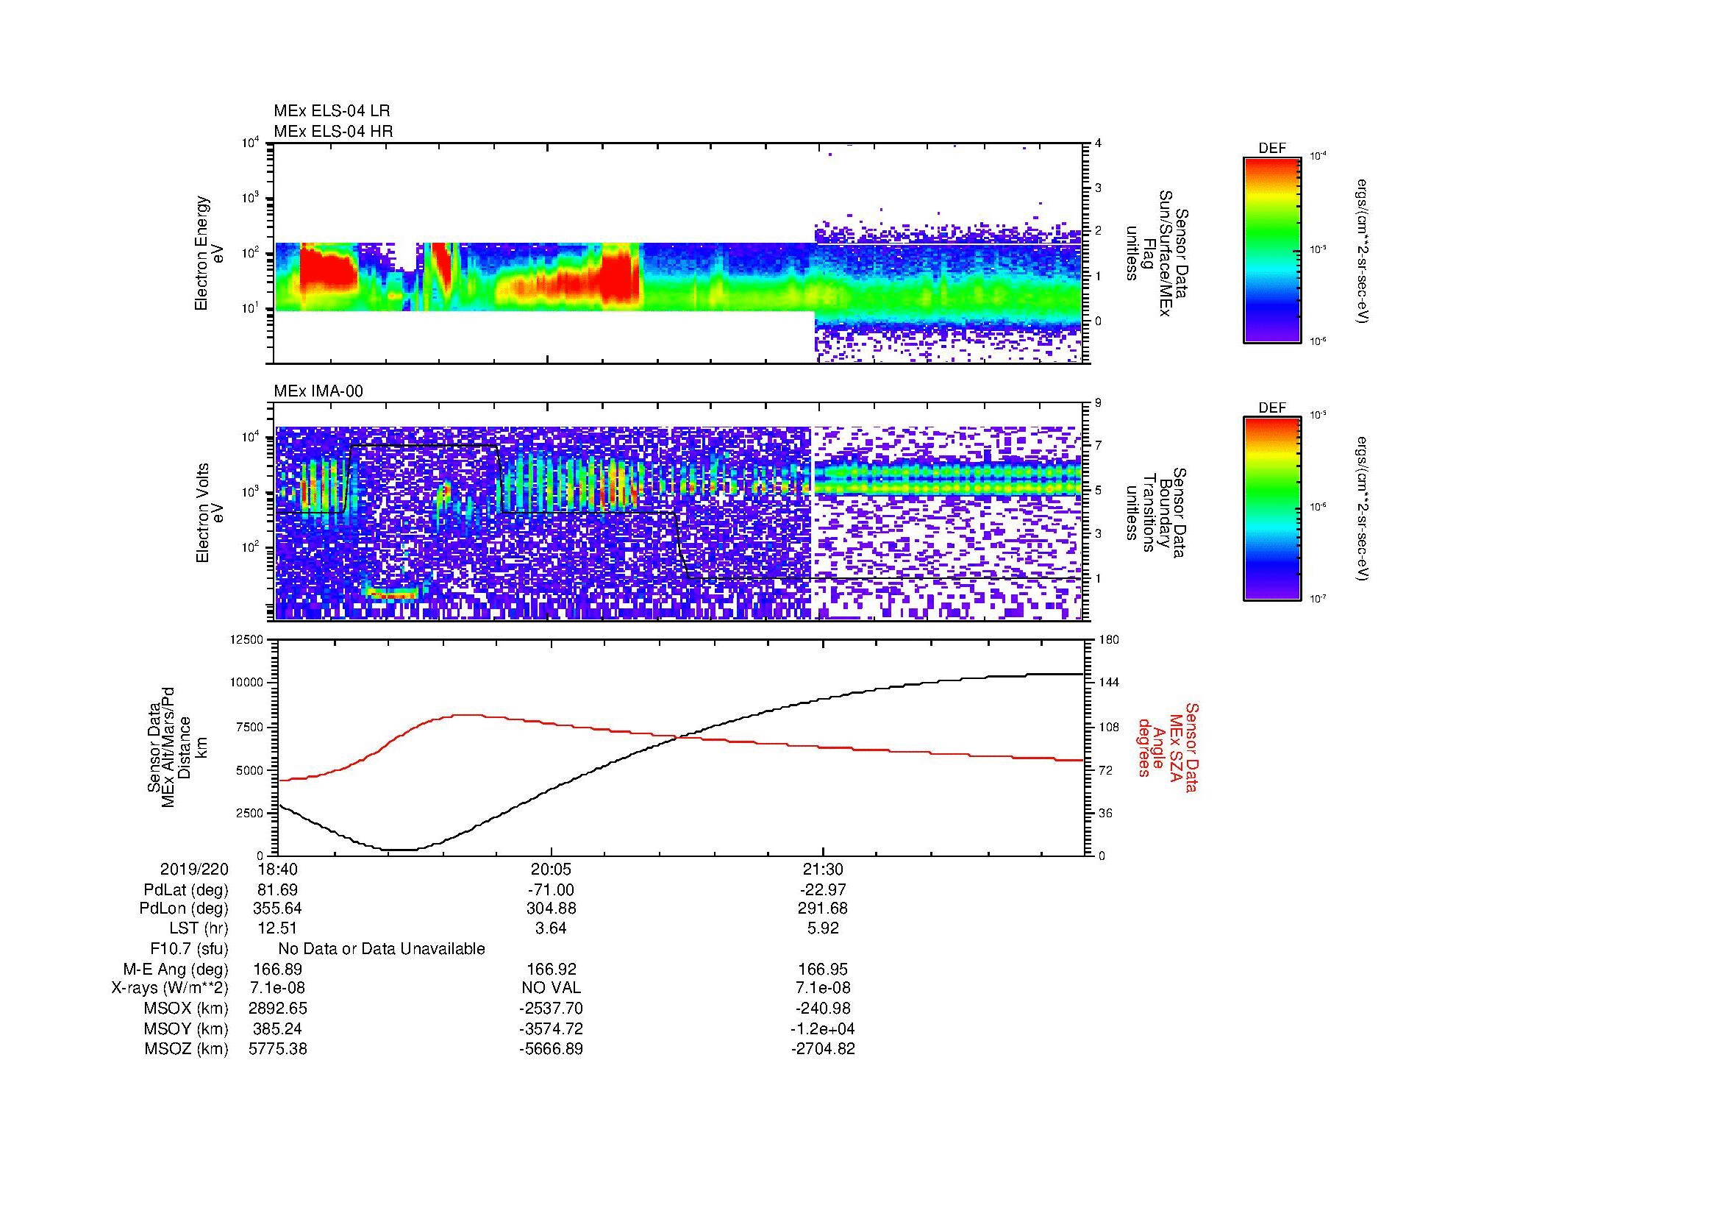
Task: Click the M-E angle value 166.95
Action: [x=823, y=970]
